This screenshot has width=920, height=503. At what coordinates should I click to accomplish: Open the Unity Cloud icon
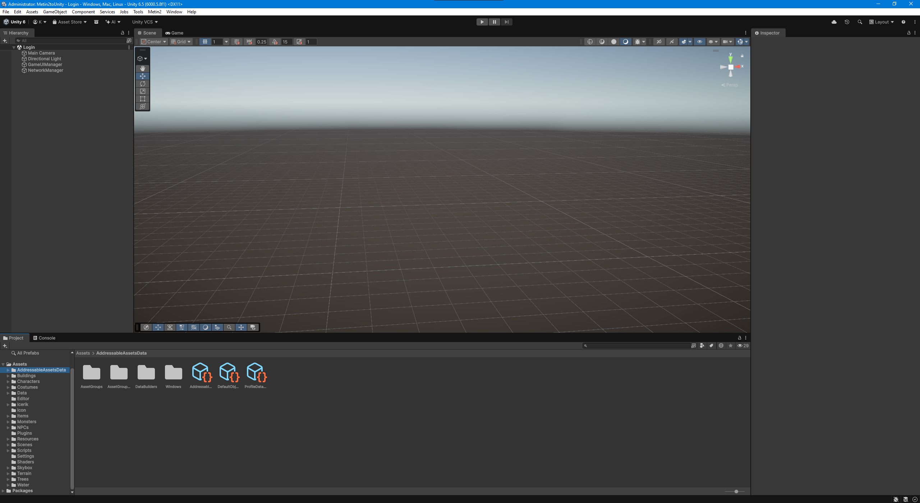(834, 22)
